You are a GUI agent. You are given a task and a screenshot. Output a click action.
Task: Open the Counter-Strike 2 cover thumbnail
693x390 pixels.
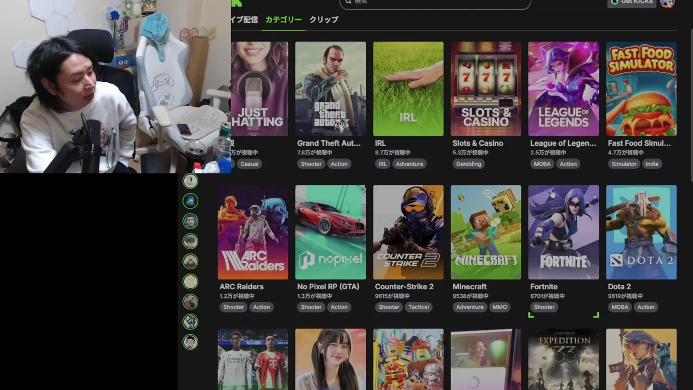pyautogui.click(x=408, y=232)
